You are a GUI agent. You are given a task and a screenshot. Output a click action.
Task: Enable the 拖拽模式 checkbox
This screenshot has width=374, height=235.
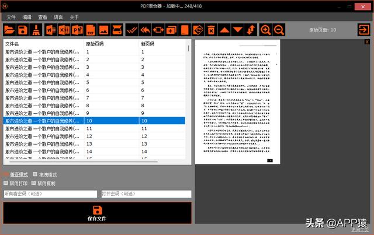[35, 174]
